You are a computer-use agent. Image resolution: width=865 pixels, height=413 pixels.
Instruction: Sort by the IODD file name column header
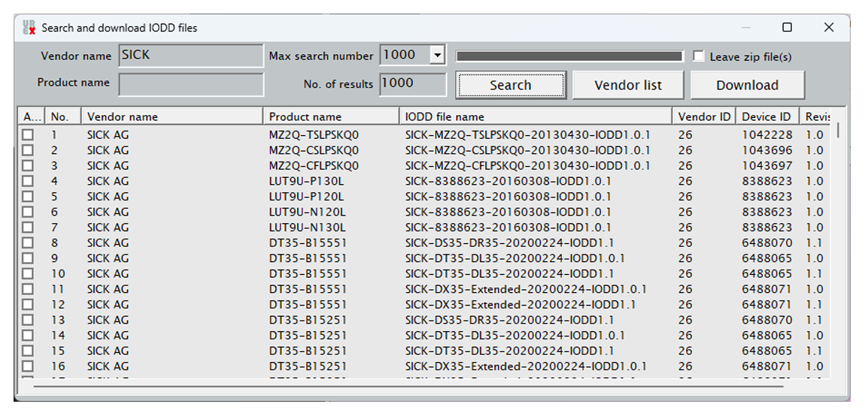pyautogui.click(x=536, y=116)
